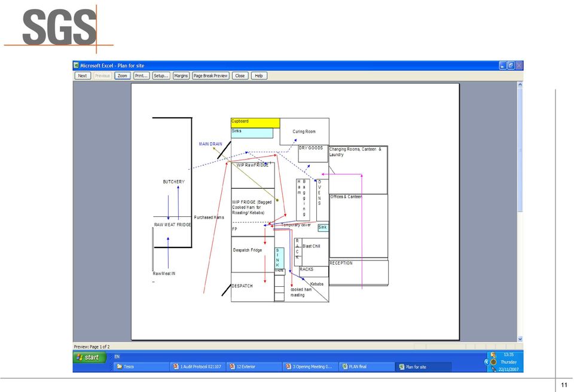The height and width of the screenshot is (392, 574).
Task: Click the RAW MEAT FRIDGE label
Action: pyautogui.click(x=172, y=225)
